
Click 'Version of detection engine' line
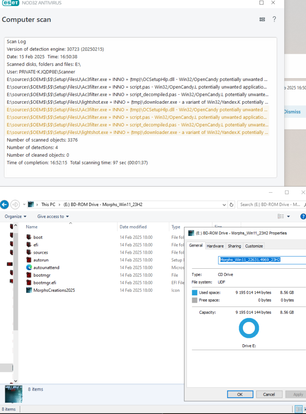(55, 49)
